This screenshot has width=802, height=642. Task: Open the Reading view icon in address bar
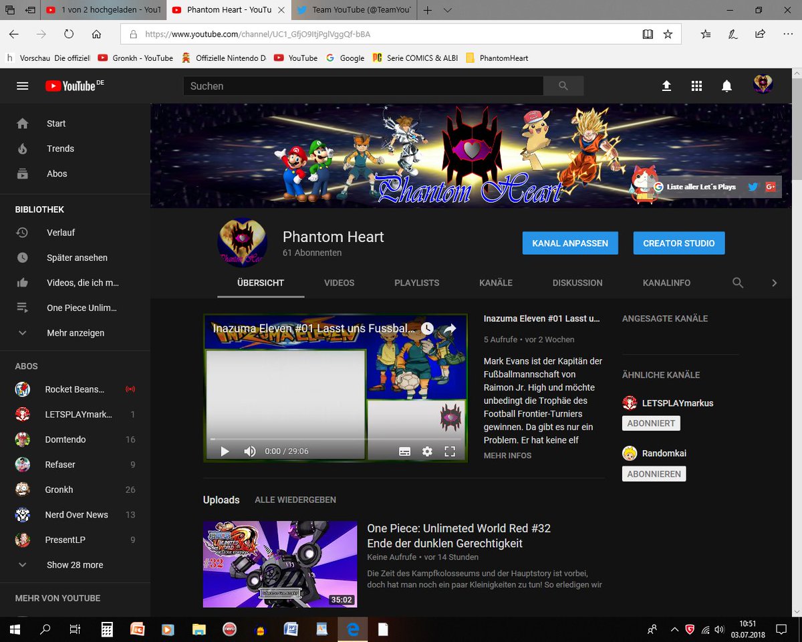pos(648,34)
